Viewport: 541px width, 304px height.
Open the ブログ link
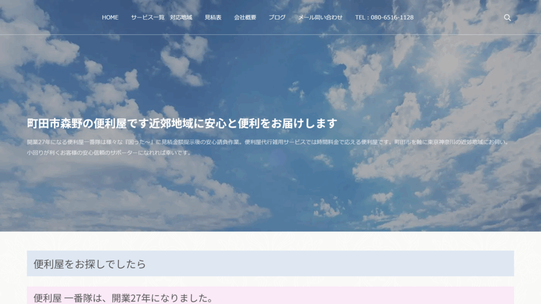tap(277, 17)
